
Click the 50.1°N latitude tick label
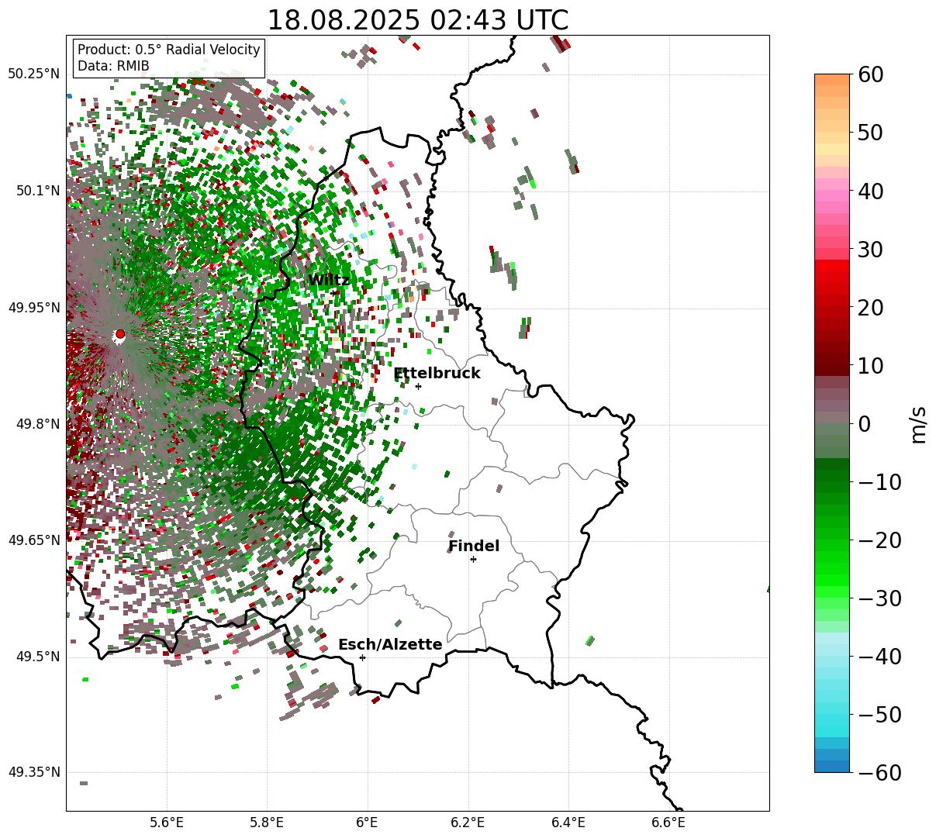tap(37, 191)
